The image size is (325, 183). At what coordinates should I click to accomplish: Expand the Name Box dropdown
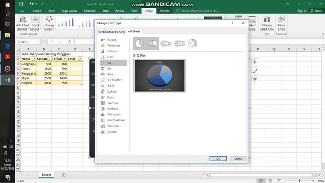38,42
